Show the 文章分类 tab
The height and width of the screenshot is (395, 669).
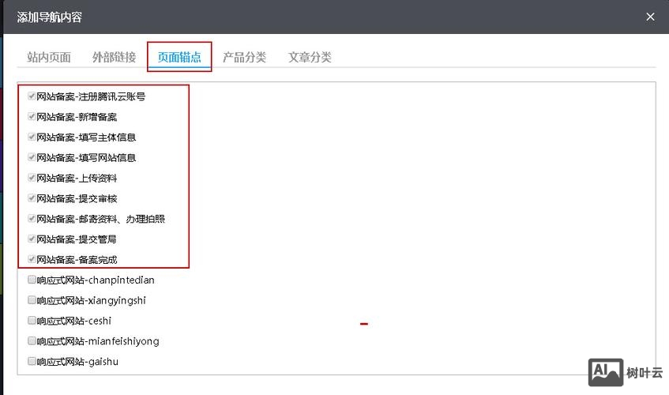click(310, 57)
